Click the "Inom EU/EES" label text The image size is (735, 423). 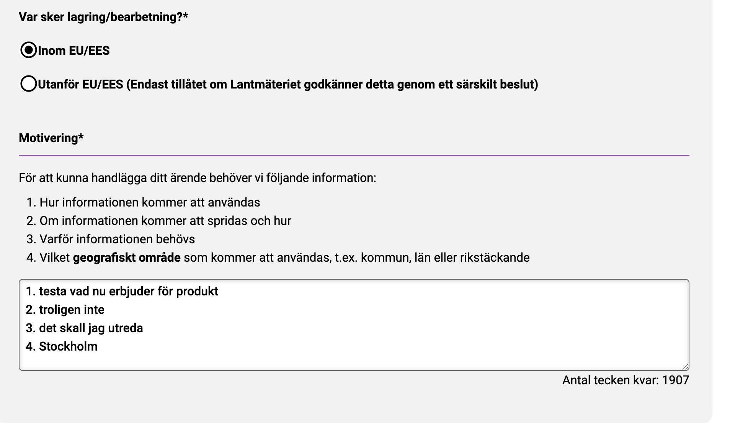[x=74, y=51]
